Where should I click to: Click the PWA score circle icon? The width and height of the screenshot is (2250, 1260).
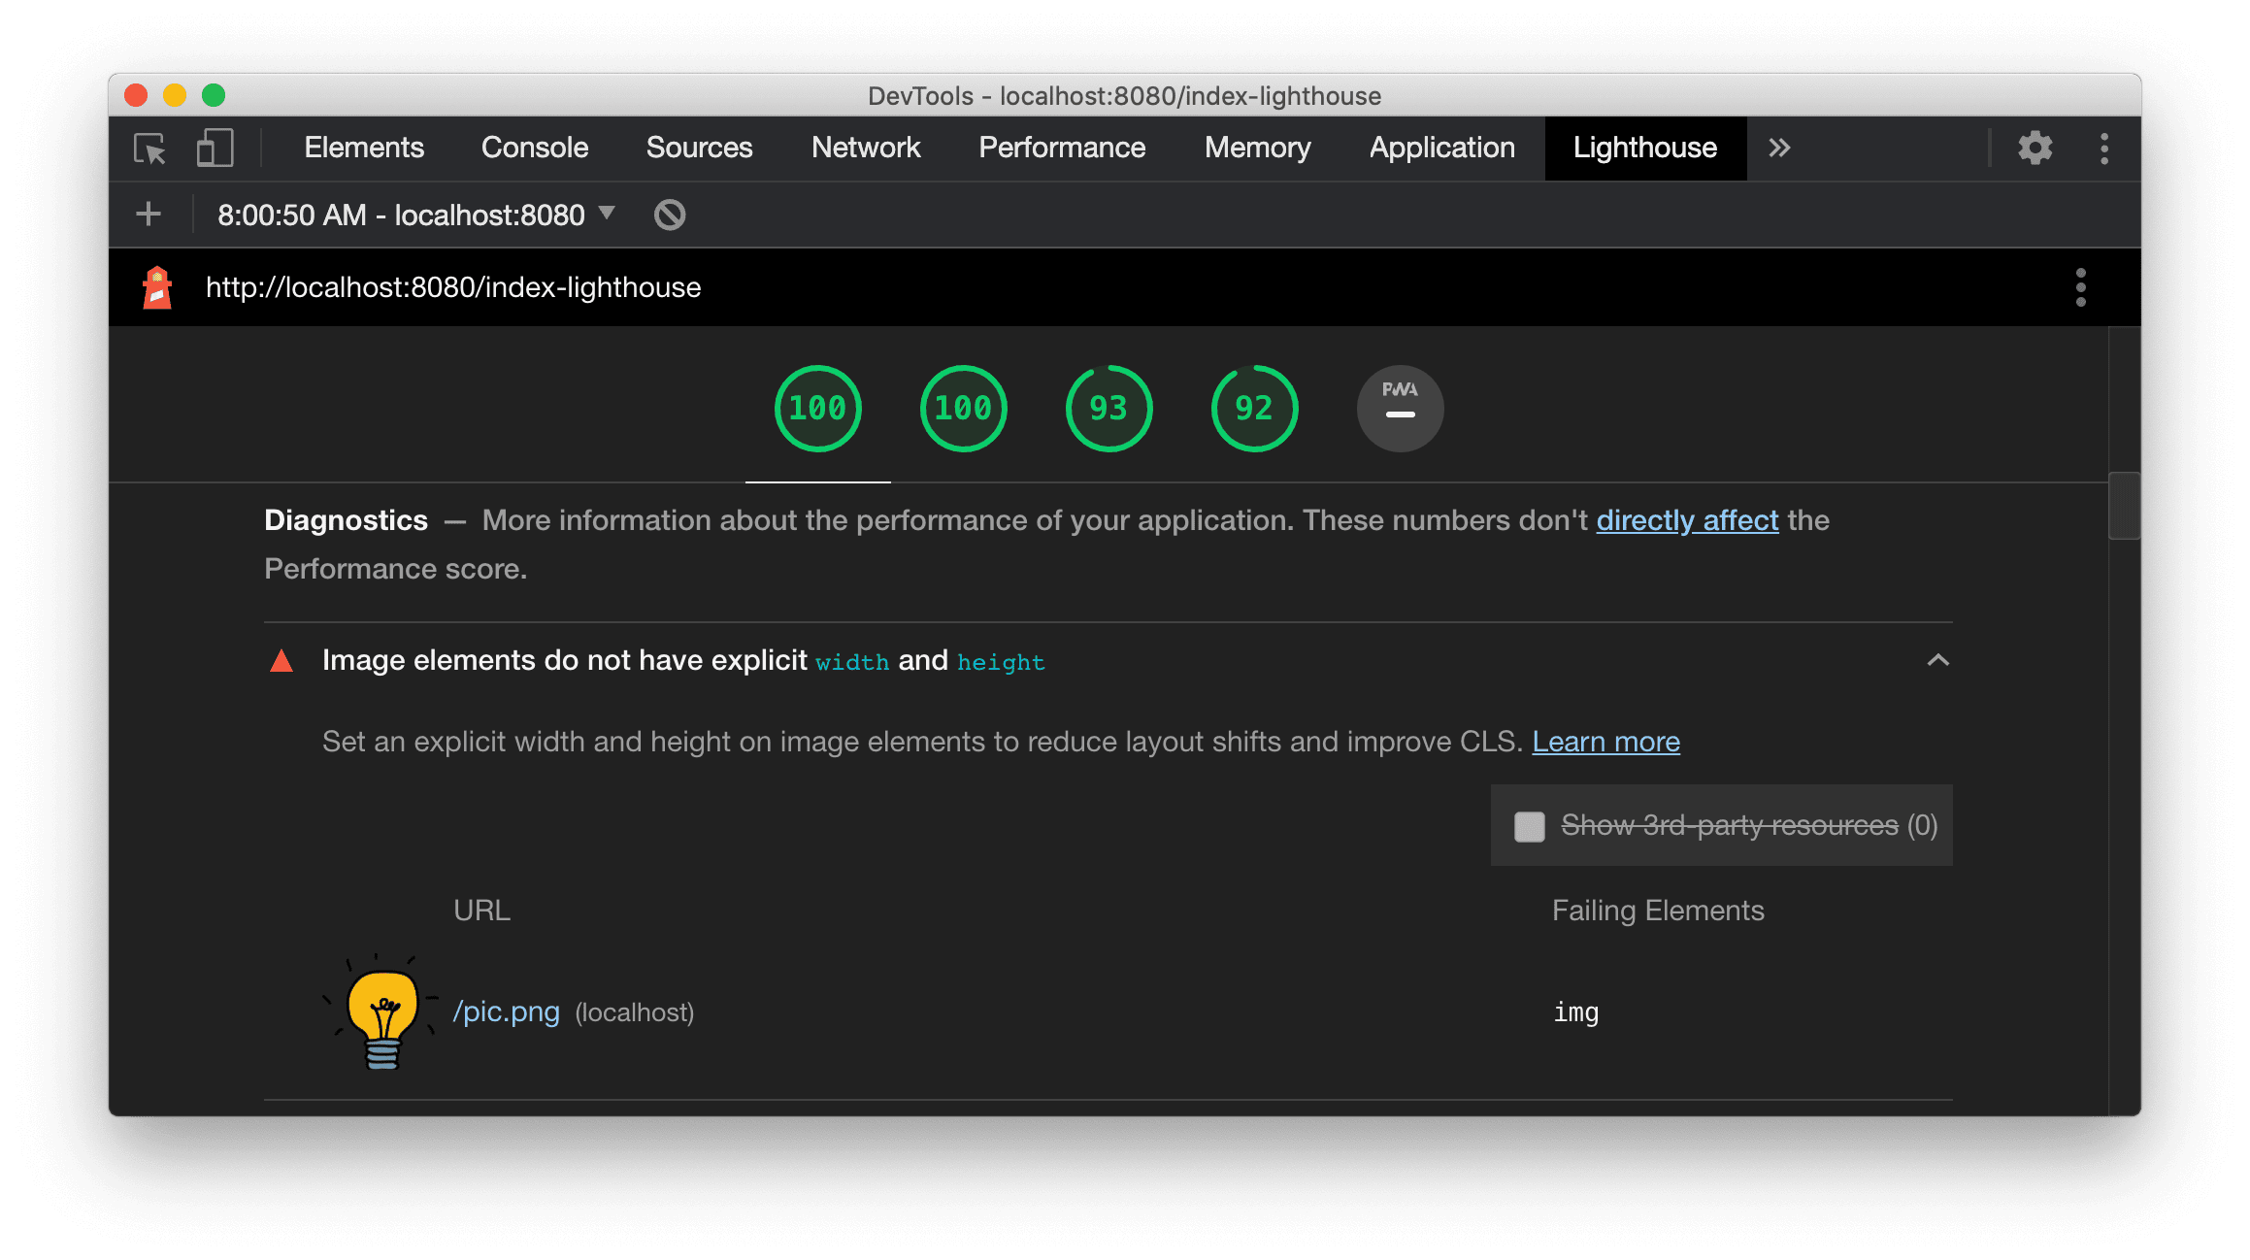click(1399, 407)
